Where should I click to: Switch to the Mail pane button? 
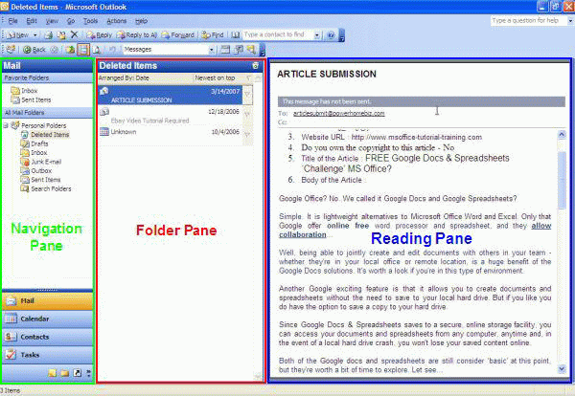point(47,301)
